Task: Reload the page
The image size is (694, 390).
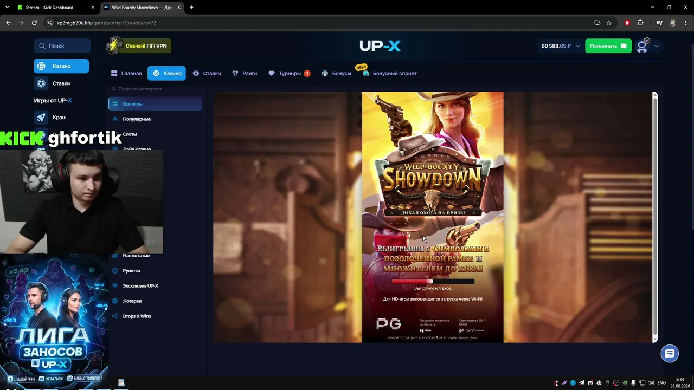Action: pyautogui.click(x=34, y=23)
